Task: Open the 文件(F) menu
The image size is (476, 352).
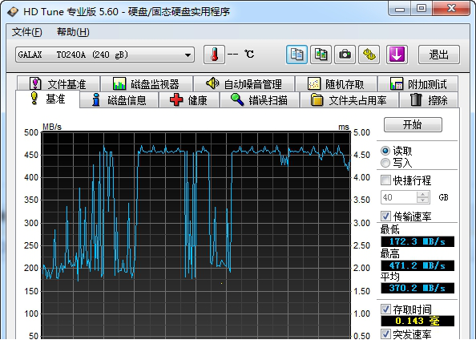Action: pos(26,32)
